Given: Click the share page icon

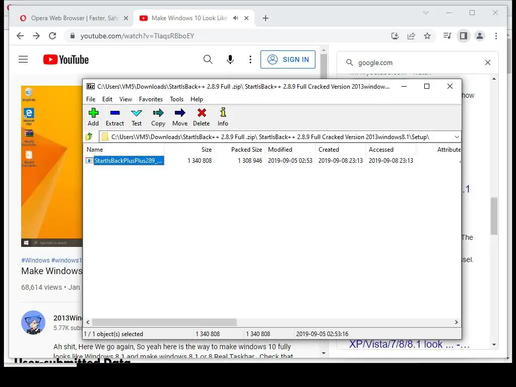Looking at the screenshot, I should coord(411,36).
